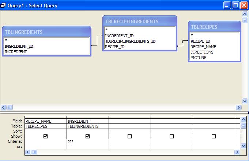The image size is (249, 161).
Task: Click Table cell showing TBLRECIPES
Action: pyautogui.click(x=46, y=126)
